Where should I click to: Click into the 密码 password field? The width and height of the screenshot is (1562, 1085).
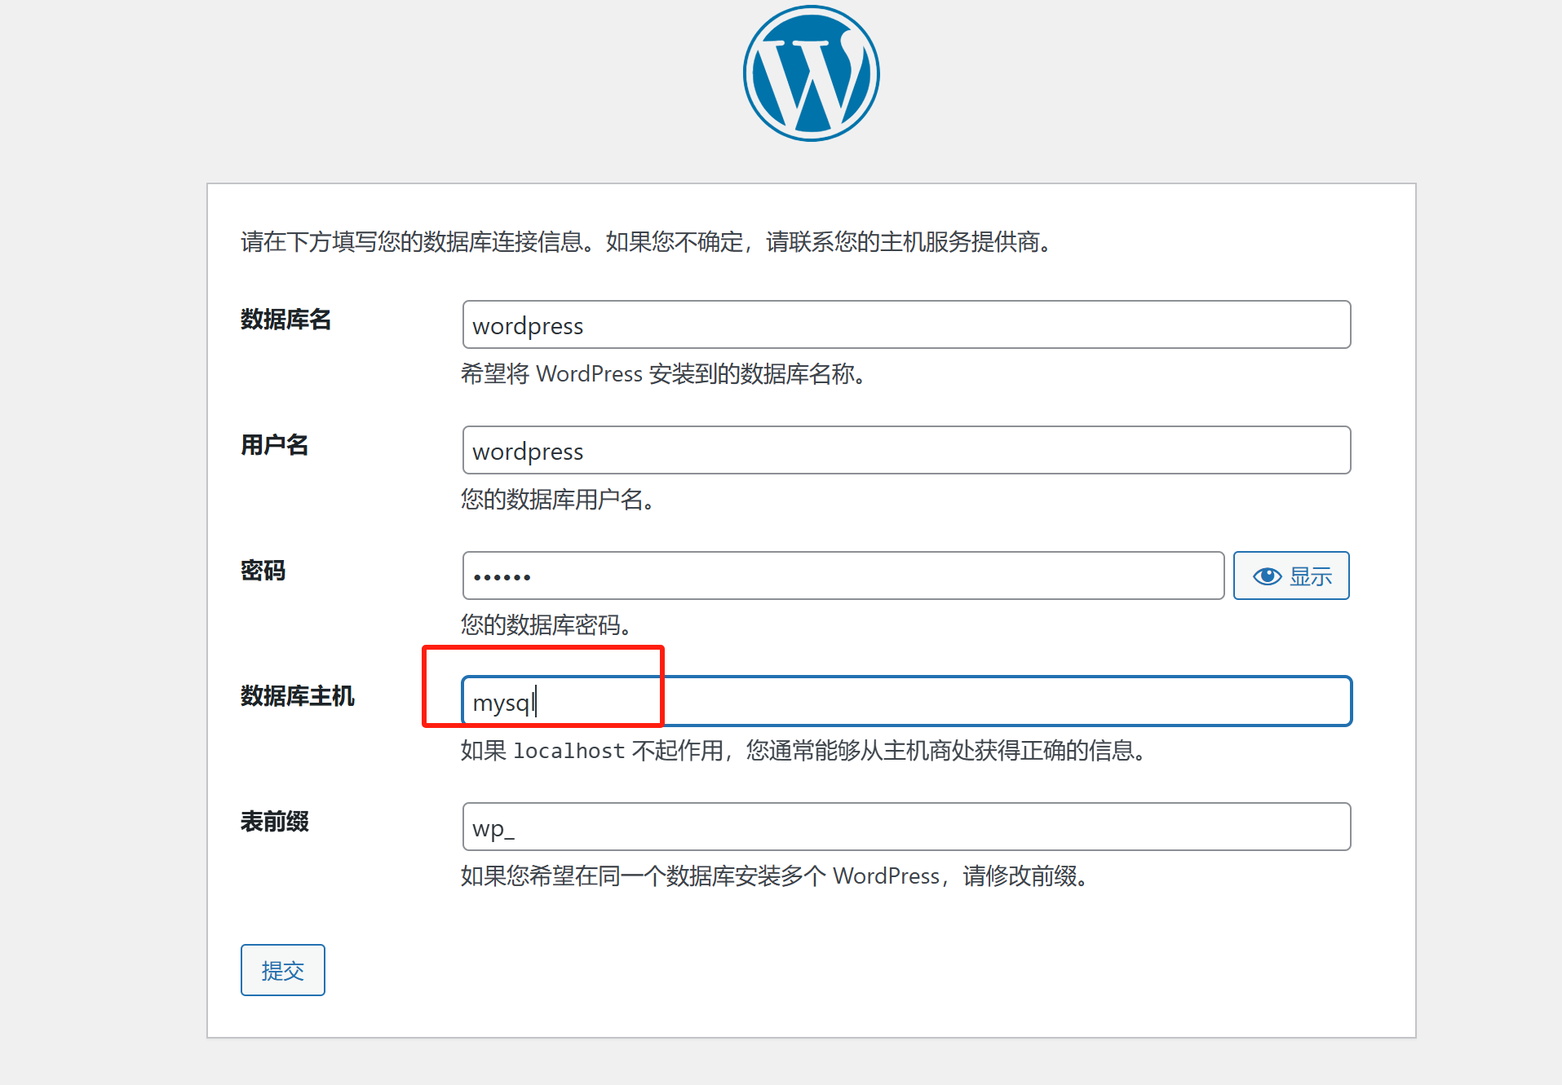click(x=843, y=576)
